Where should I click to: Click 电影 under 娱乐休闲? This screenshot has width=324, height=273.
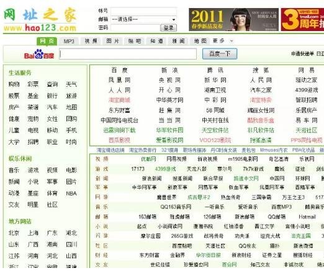pos(71,170)
